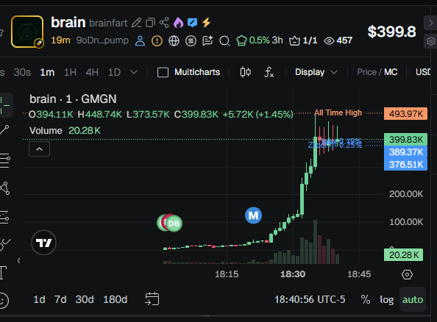Viewport: 437px width, 322px height.
Task: Open the share icon beside token name
Action: pyautogui.click(x=164, y=23)
